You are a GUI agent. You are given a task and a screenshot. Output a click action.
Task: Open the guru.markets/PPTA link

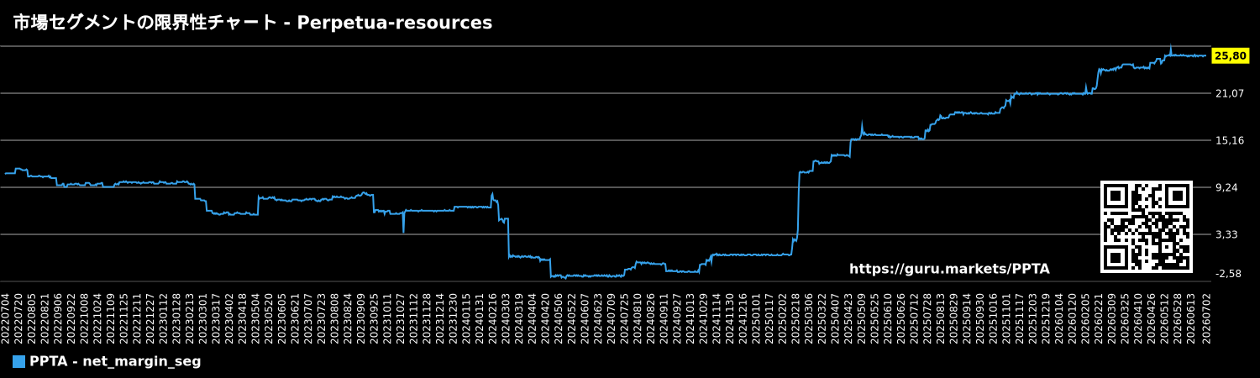[x=949, y=269]
